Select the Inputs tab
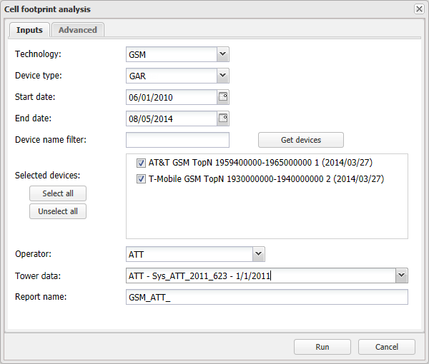 tap(29, 30)
